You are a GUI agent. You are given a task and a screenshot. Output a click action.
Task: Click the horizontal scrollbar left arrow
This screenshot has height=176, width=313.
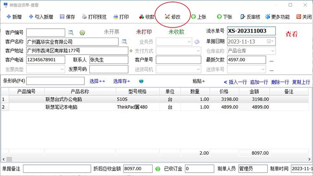coord(4,159)
